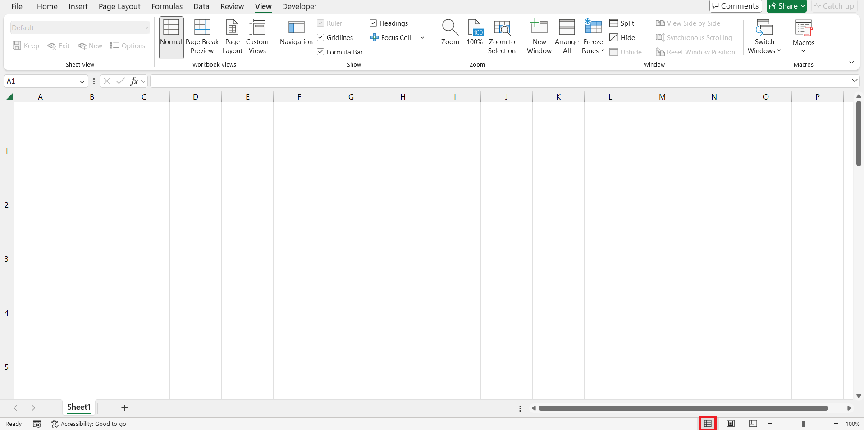Enable the Ruler option

(x=320, y=23)
